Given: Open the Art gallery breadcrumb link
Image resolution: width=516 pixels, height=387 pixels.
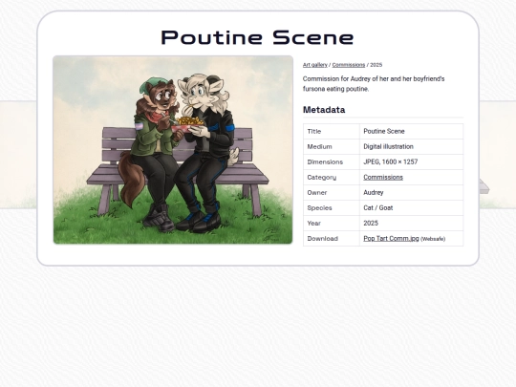Looking at the screenshot, I should 315,65.
